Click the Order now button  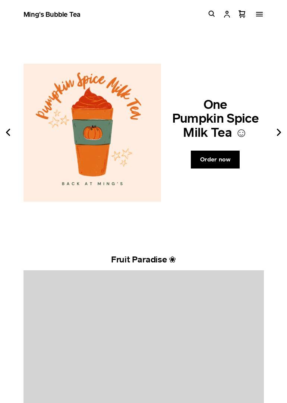[x=215, y=160]
